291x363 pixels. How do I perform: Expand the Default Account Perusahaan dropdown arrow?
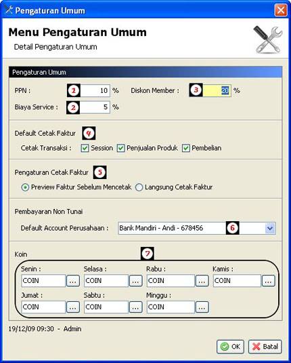[x=270, y=229]
